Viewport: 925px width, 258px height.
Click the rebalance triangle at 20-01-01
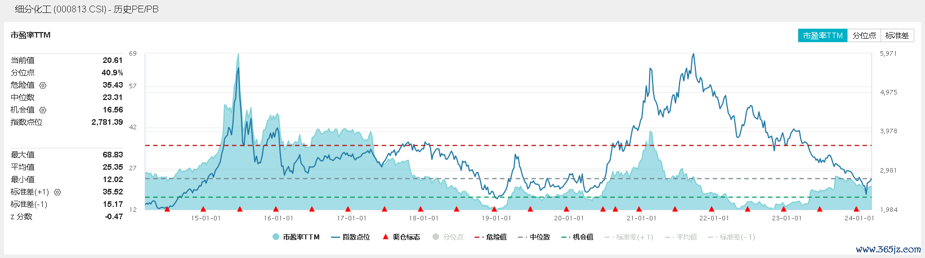566,209
